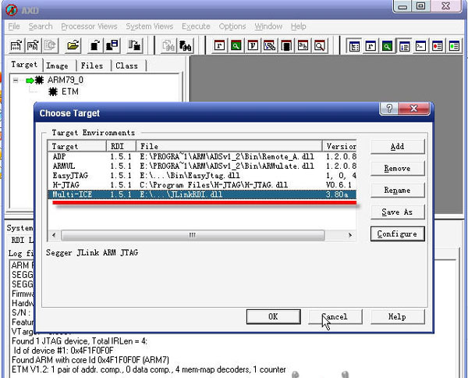Open System Registers view icon (blue r)

370,46
